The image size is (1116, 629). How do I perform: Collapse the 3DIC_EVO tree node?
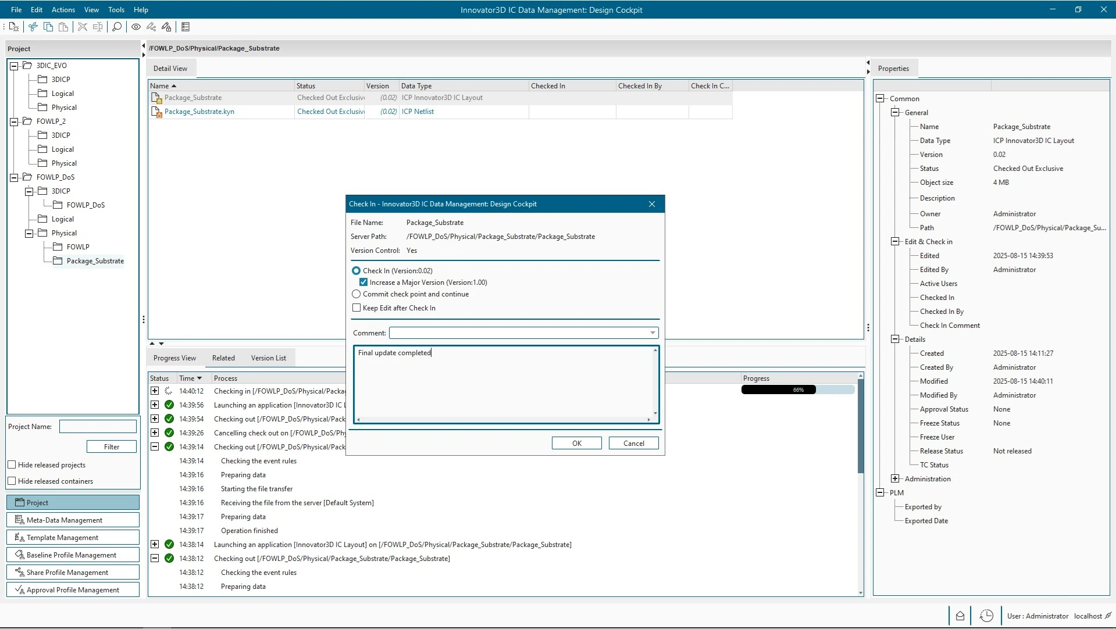14,66
